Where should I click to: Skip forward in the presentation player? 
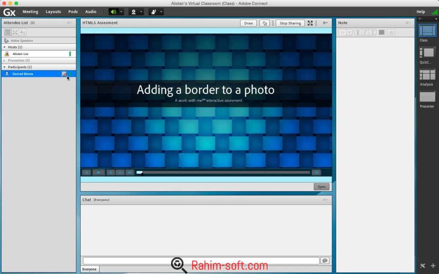[129, 173]
